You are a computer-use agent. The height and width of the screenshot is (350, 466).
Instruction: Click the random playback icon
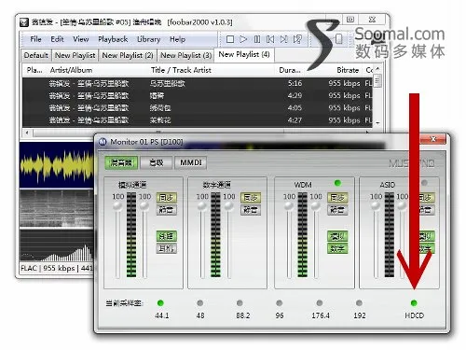coord(297,39)
